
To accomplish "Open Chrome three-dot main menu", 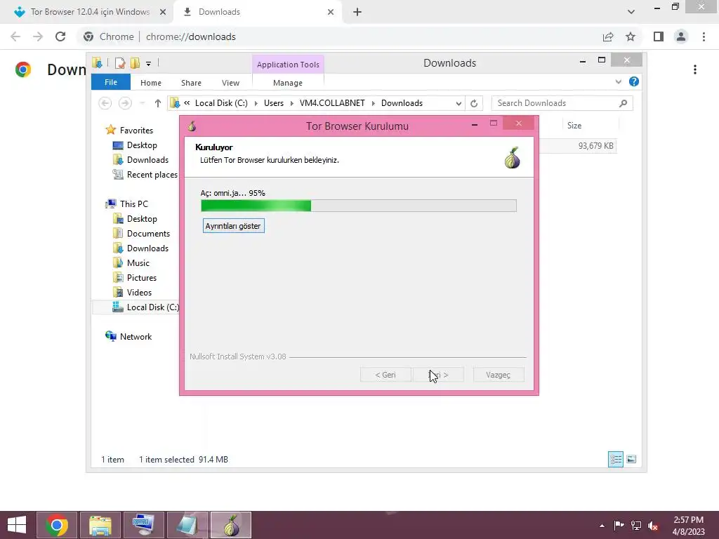I will [704, 36].
